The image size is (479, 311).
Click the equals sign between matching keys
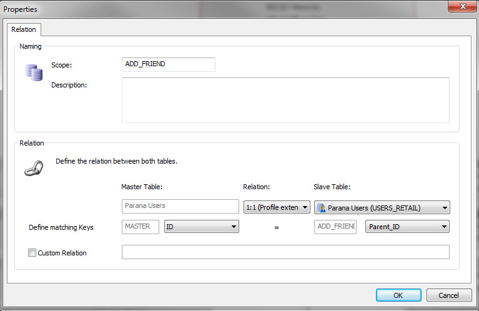click(276, 228)
